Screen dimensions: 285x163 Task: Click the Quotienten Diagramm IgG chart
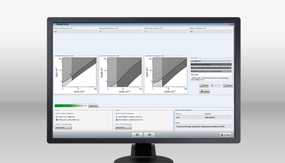[x=75, y=73]
